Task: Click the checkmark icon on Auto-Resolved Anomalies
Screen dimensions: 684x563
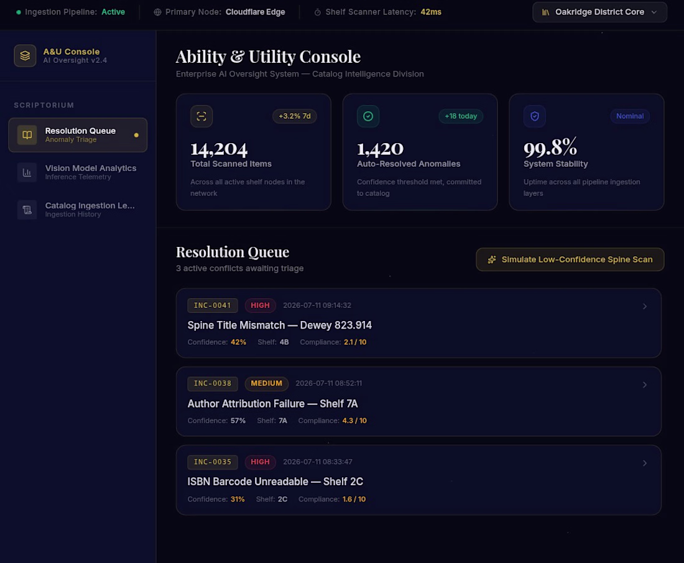Action: click(368, 116)
